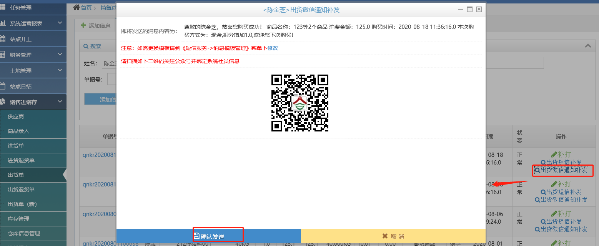Click the 财务管理 sidebar icon
The width and height of the screenshot is (599, 246).
(x=2, y=55)
